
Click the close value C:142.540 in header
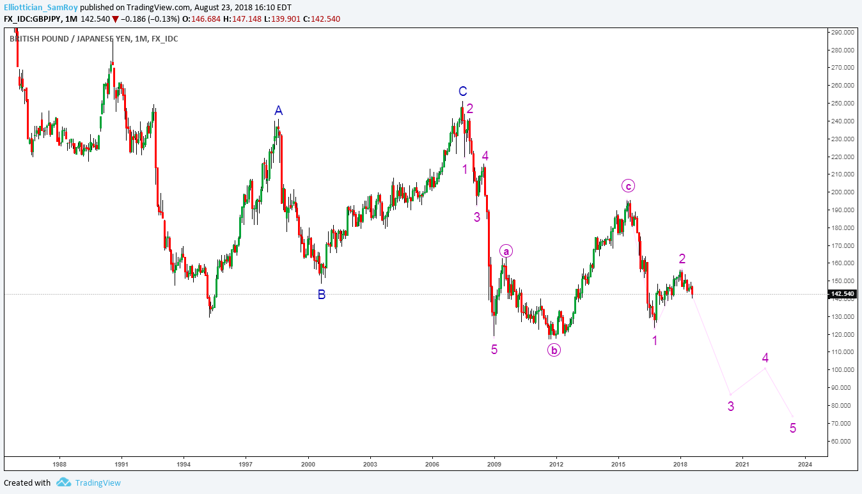tap(322, 19)
